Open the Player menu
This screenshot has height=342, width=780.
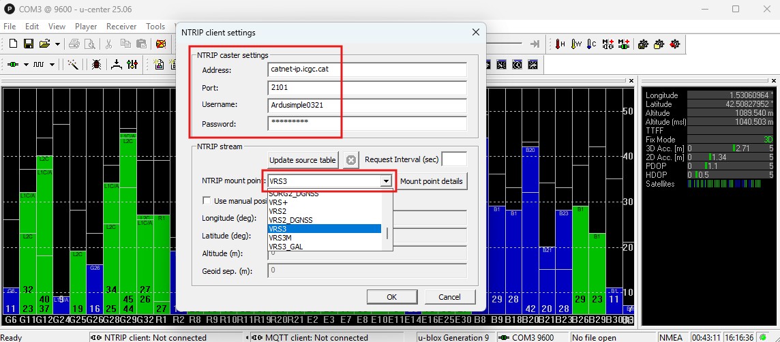pos(86,27)
